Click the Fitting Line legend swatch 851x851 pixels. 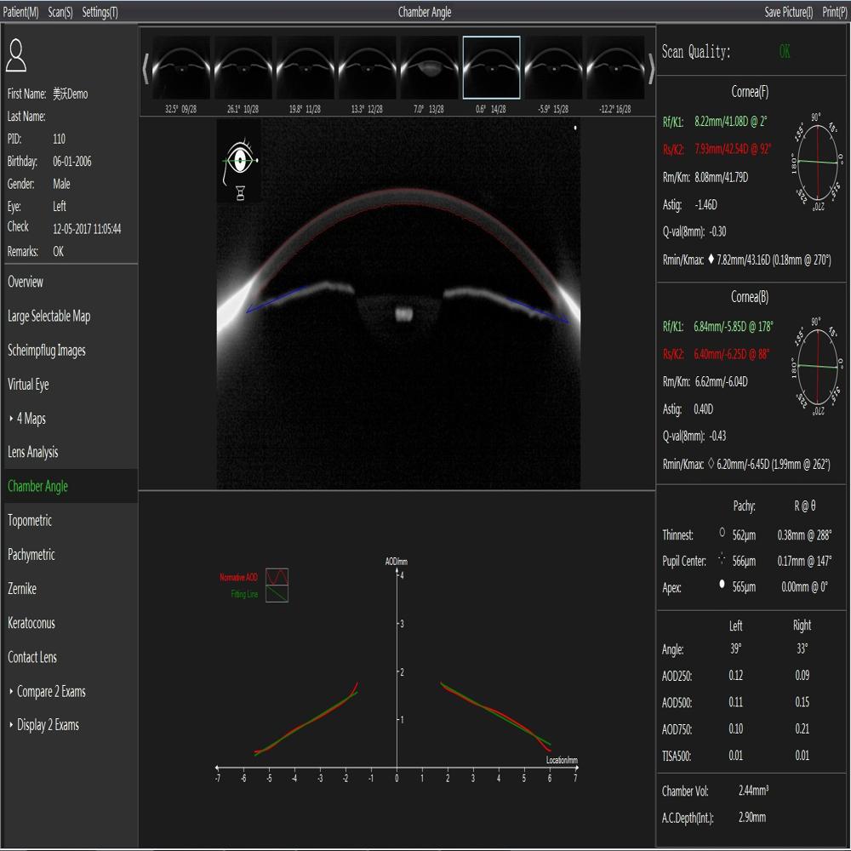(x=277, y=594)
